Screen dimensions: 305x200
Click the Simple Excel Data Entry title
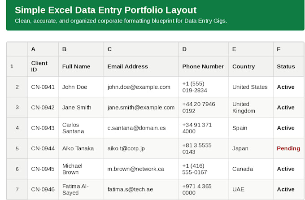tap(105, 10)
